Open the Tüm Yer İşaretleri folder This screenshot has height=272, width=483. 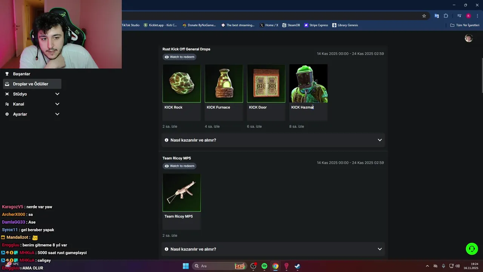(x=465, y=25)
